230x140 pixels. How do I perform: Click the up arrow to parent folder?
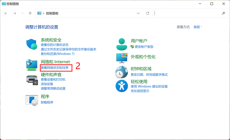click(x=30, y=13)
